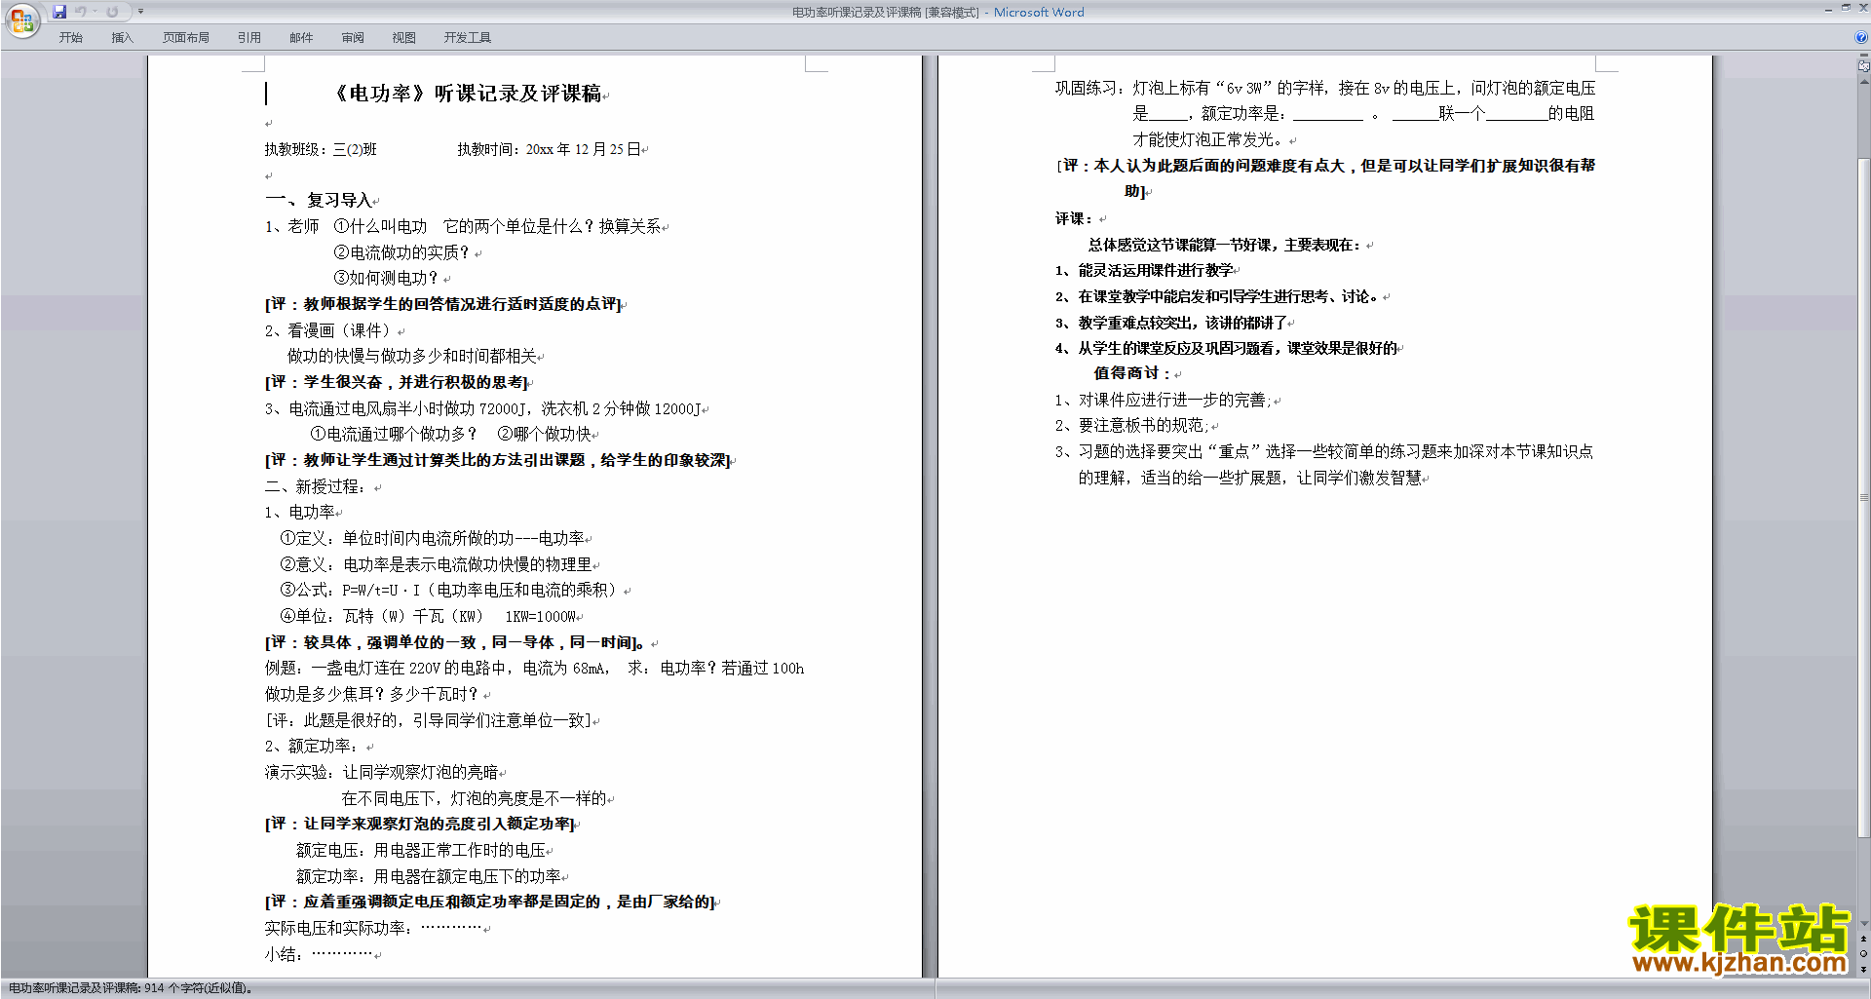The height and width of the screenshot is (999, 1871).
Task: Click 实际电压和实际功率 line
Action: tap(373, 928)
